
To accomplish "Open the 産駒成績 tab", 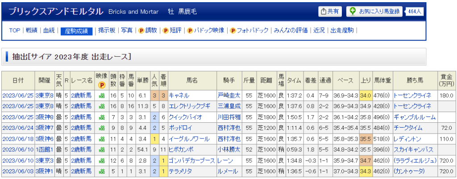I will coord(76,31).
